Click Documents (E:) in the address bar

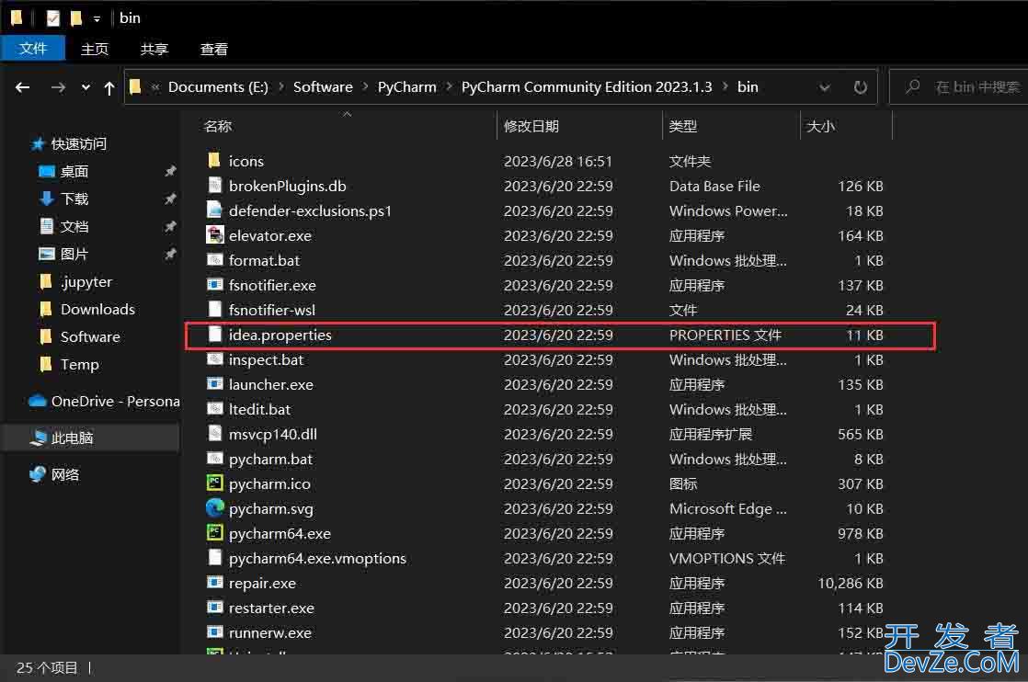(218, 87)
